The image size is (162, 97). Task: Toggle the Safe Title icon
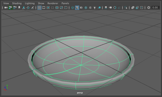coord(66,8)
